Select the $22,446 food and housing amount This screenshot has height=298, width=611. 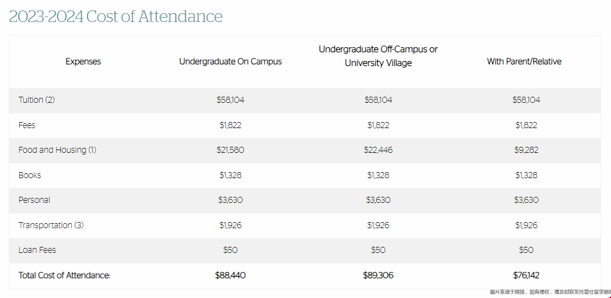coord(378,150)
